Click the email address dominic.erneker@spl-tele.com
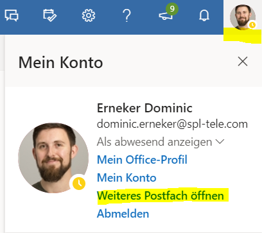This screenshot has width=262, height=233. tap(172, 124)
